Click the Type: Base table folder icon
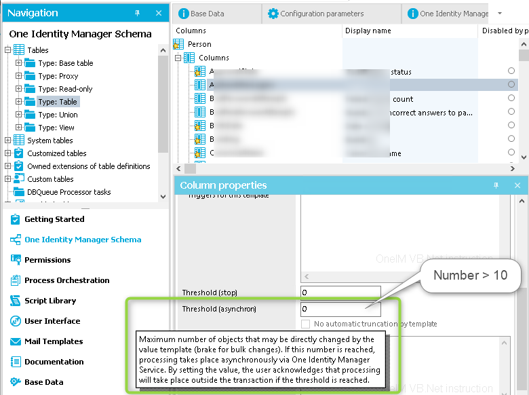 [x=30, y=63]
